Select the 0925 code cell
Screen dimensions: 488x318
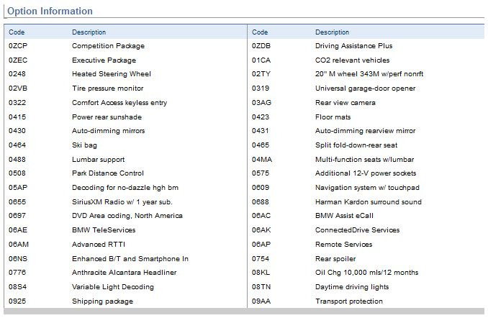[x=17, y=301]
